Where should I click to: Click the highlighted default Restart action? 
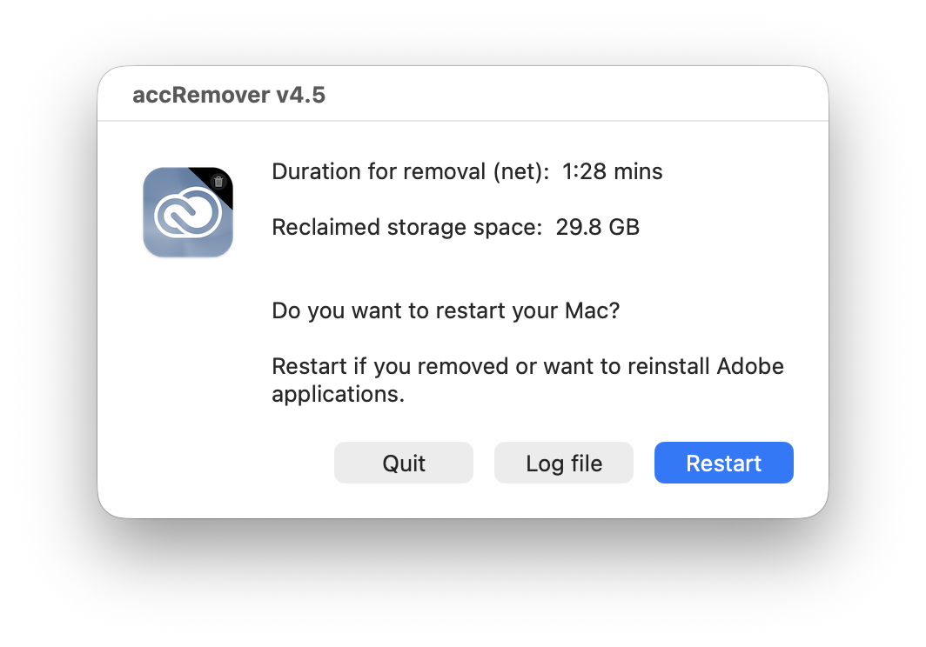click(723, 463)
